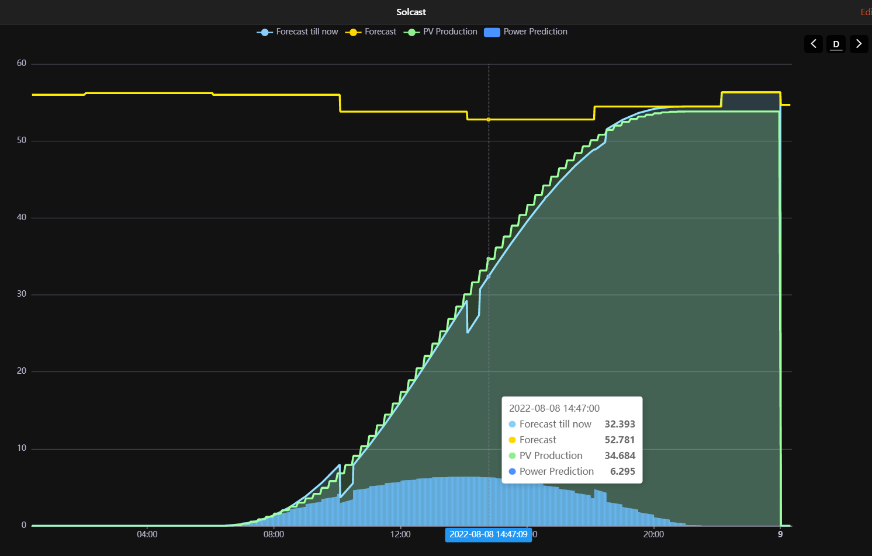Click the 20:00 tick on the time axis
872x556 pixels.
click(653, 534)
